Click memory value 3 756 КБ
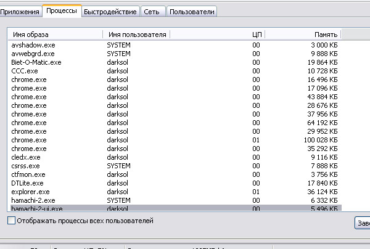Image resolution: width=370 pixels, height=249 pixels. pos(324,174)
